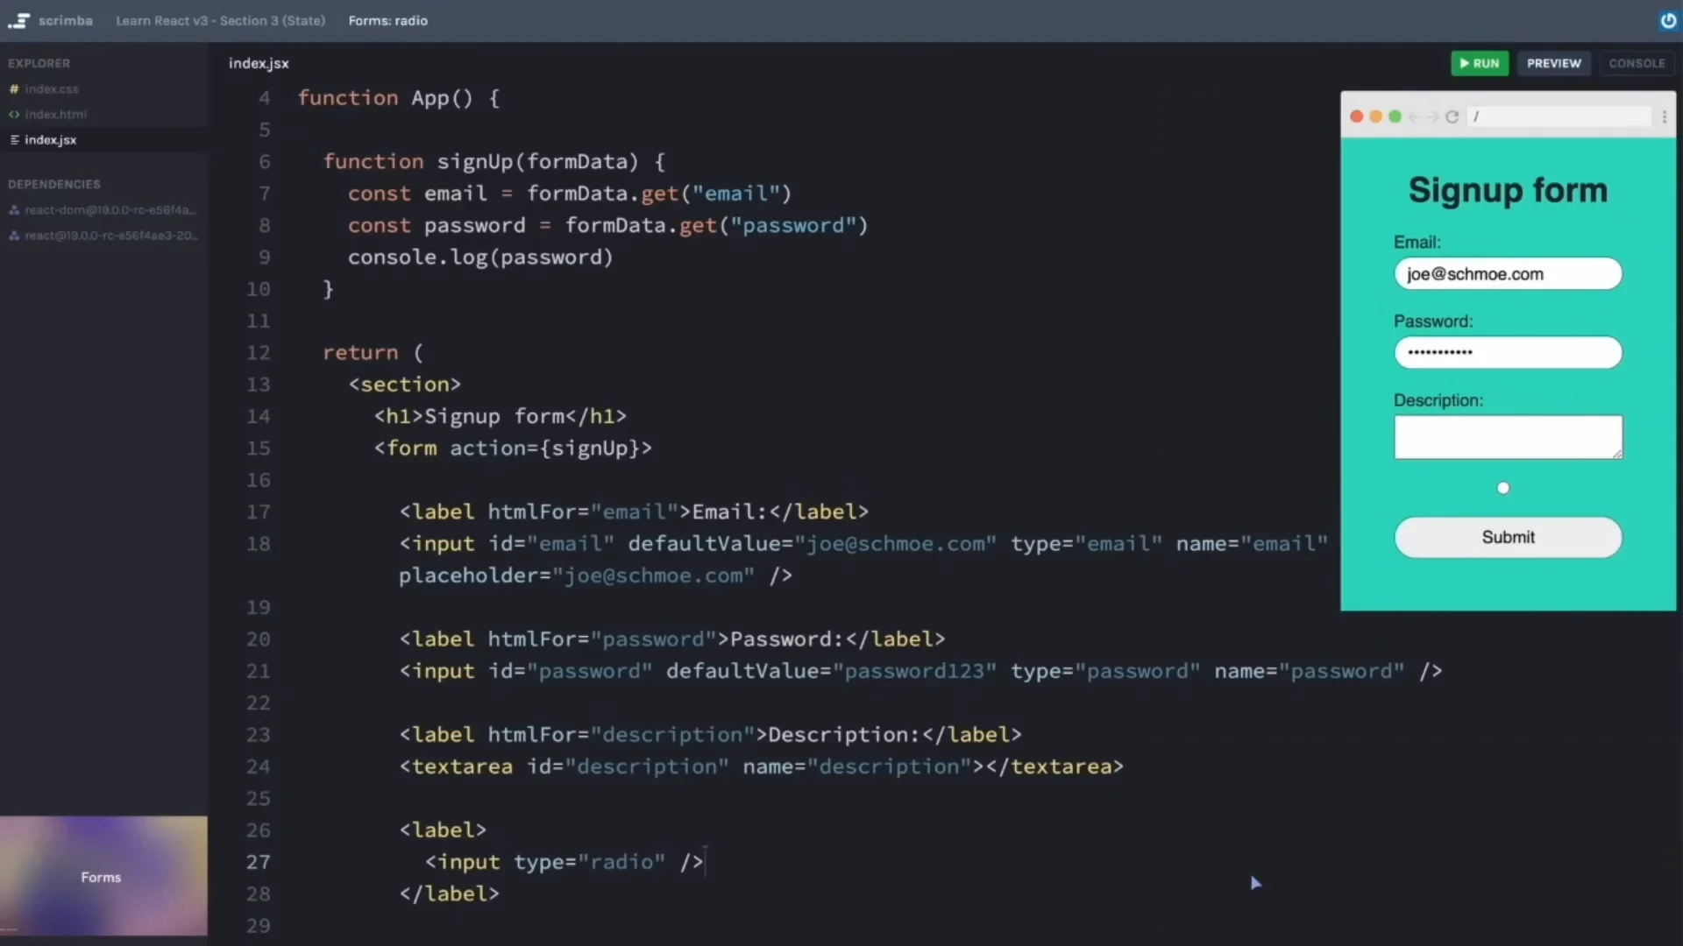The width and height of the screenshot is (1683, 946).
Task: Switch to the CONSOLE tab
Action: 1637,63
